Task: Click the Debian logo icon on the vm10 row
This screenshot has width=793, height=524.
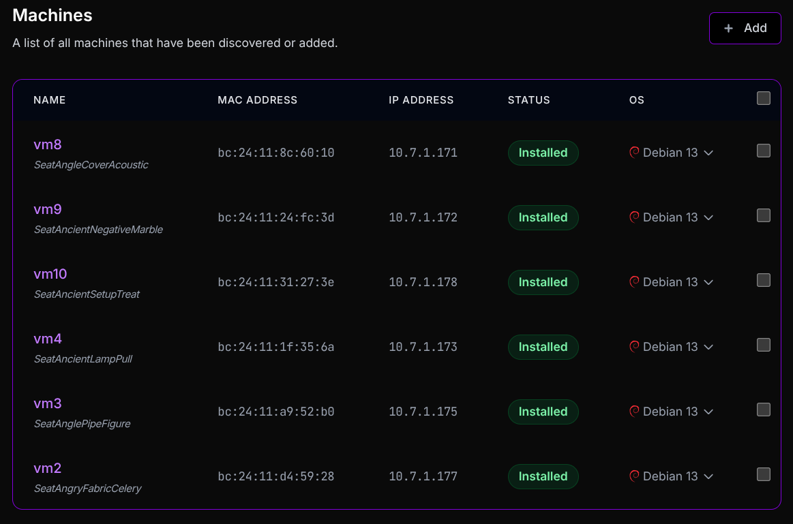Action: (634, 281)
